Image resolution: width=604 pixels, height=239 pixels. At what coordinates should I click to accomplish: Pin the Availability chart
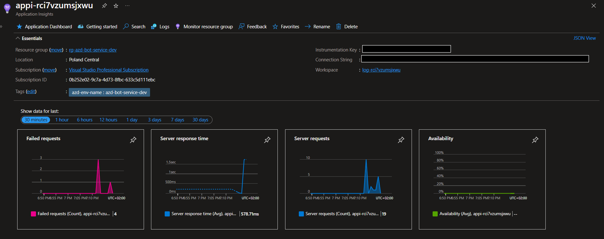[x=535, y=140]
